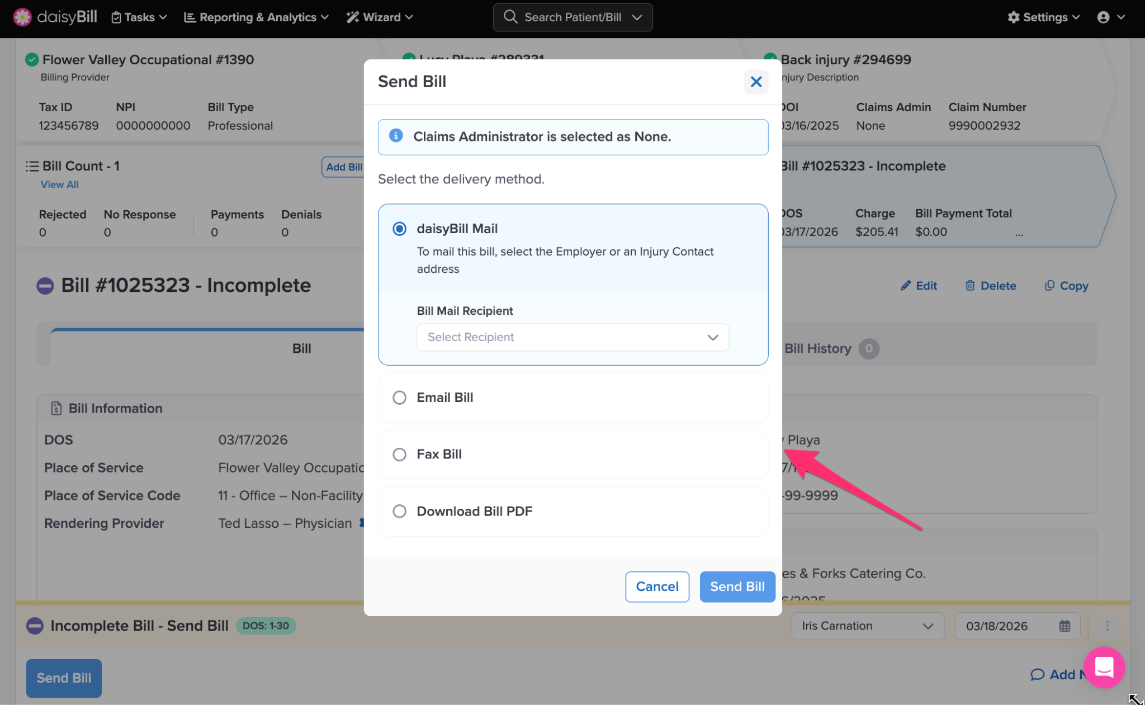Open the Iris Carnation assignee dropdown
This screenshot has width=1145, height=705.
click(867, 626)
